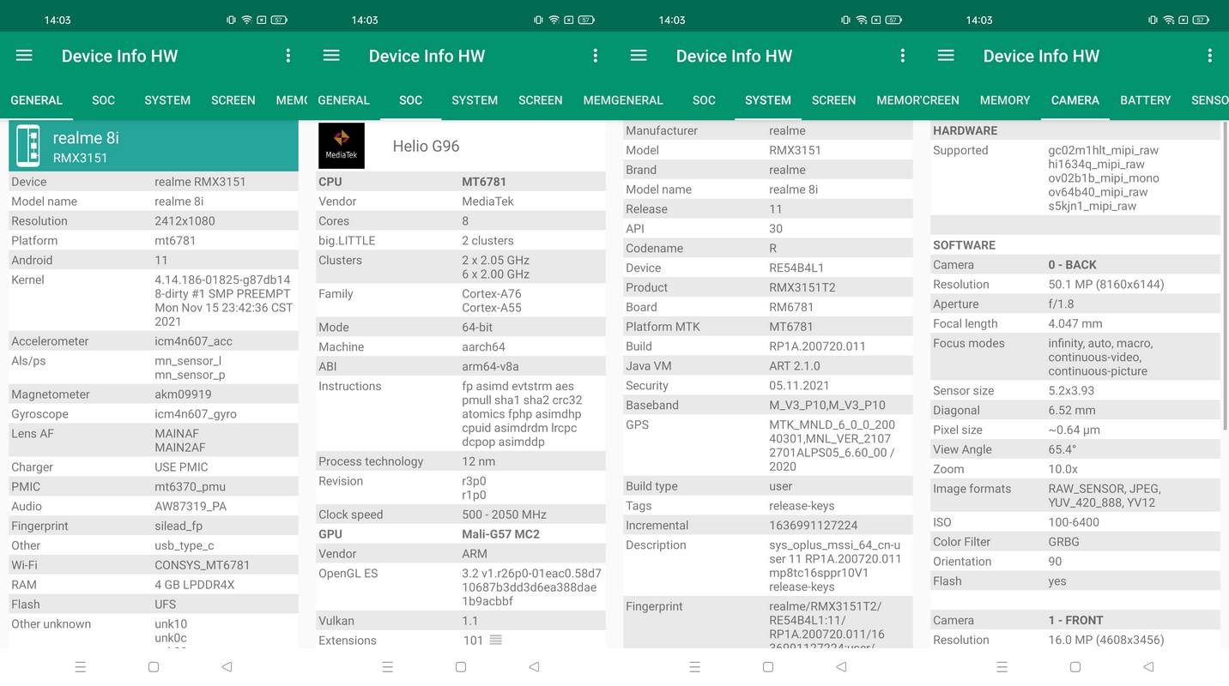The height and width of the screenshot is (686, 1229).
Task: Tap Android home button under the SOC screen
Action: [461, 666]
